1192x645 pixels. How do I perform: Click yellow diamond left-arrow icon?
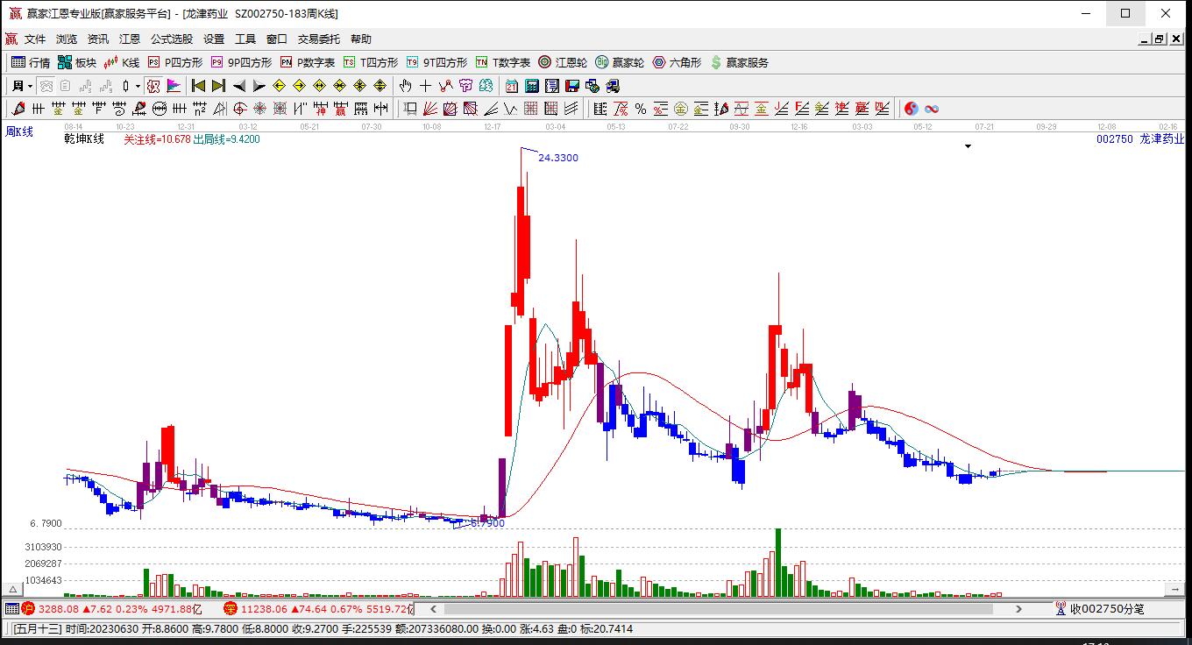click(x=279, y=86)
